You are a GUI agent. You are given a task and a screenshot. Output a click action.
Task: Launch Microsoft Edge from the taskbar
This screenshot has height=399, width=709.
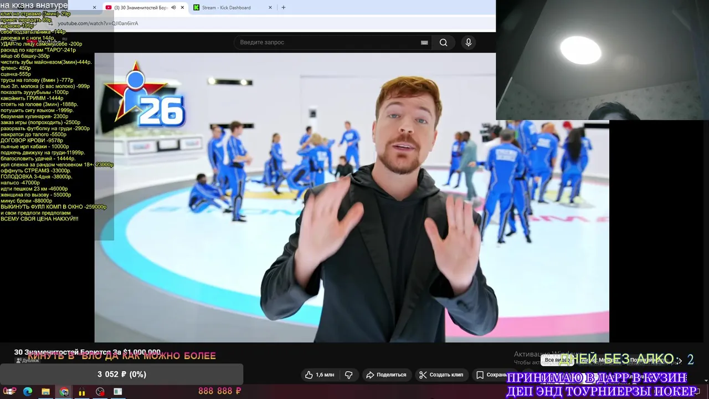tap(28, 392)
